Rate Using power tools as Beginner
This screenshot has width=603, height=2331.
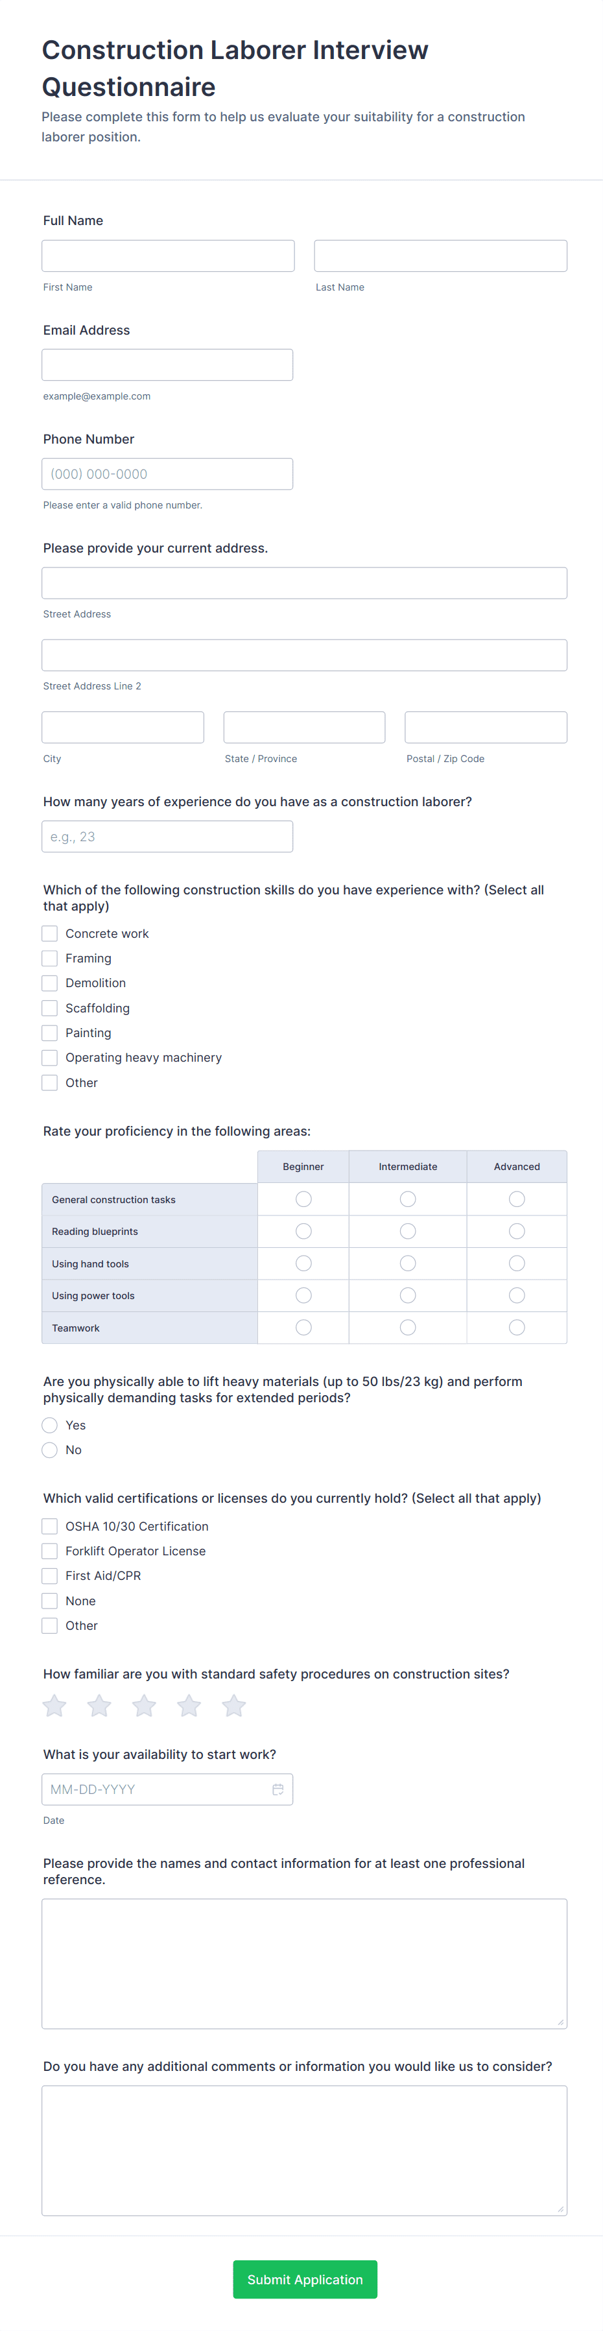[303, 1296]
